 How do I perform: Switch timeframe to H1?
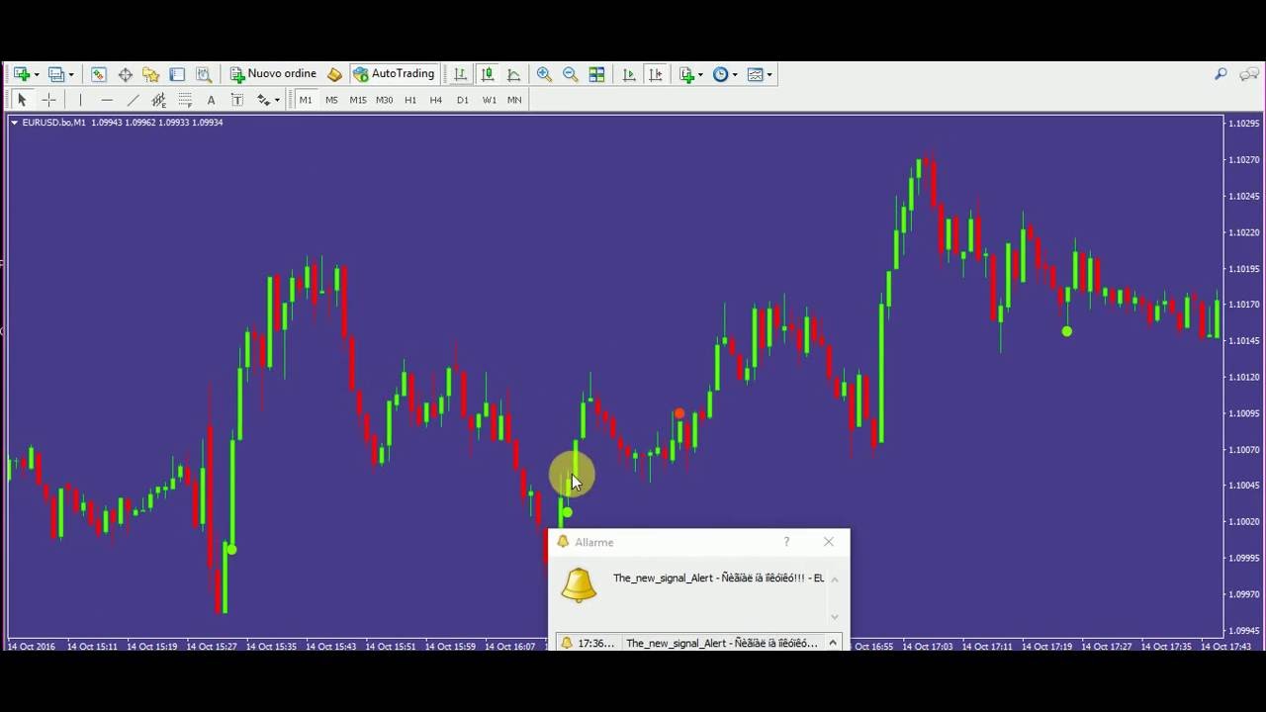[x=410, y=100]
